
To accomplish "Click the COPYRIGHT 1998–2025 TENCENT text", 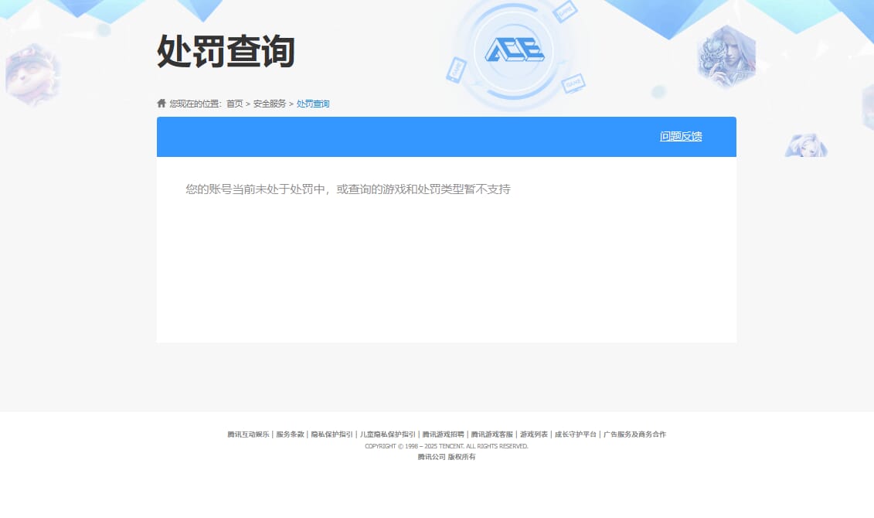I will [447, 446].
